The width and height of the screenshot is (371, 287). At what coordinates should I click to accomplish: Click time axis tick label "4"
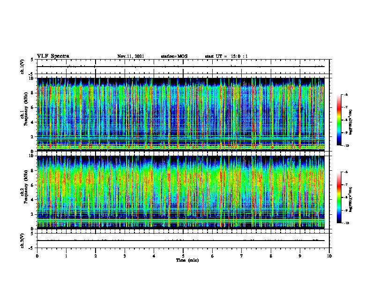coord(154,256)
